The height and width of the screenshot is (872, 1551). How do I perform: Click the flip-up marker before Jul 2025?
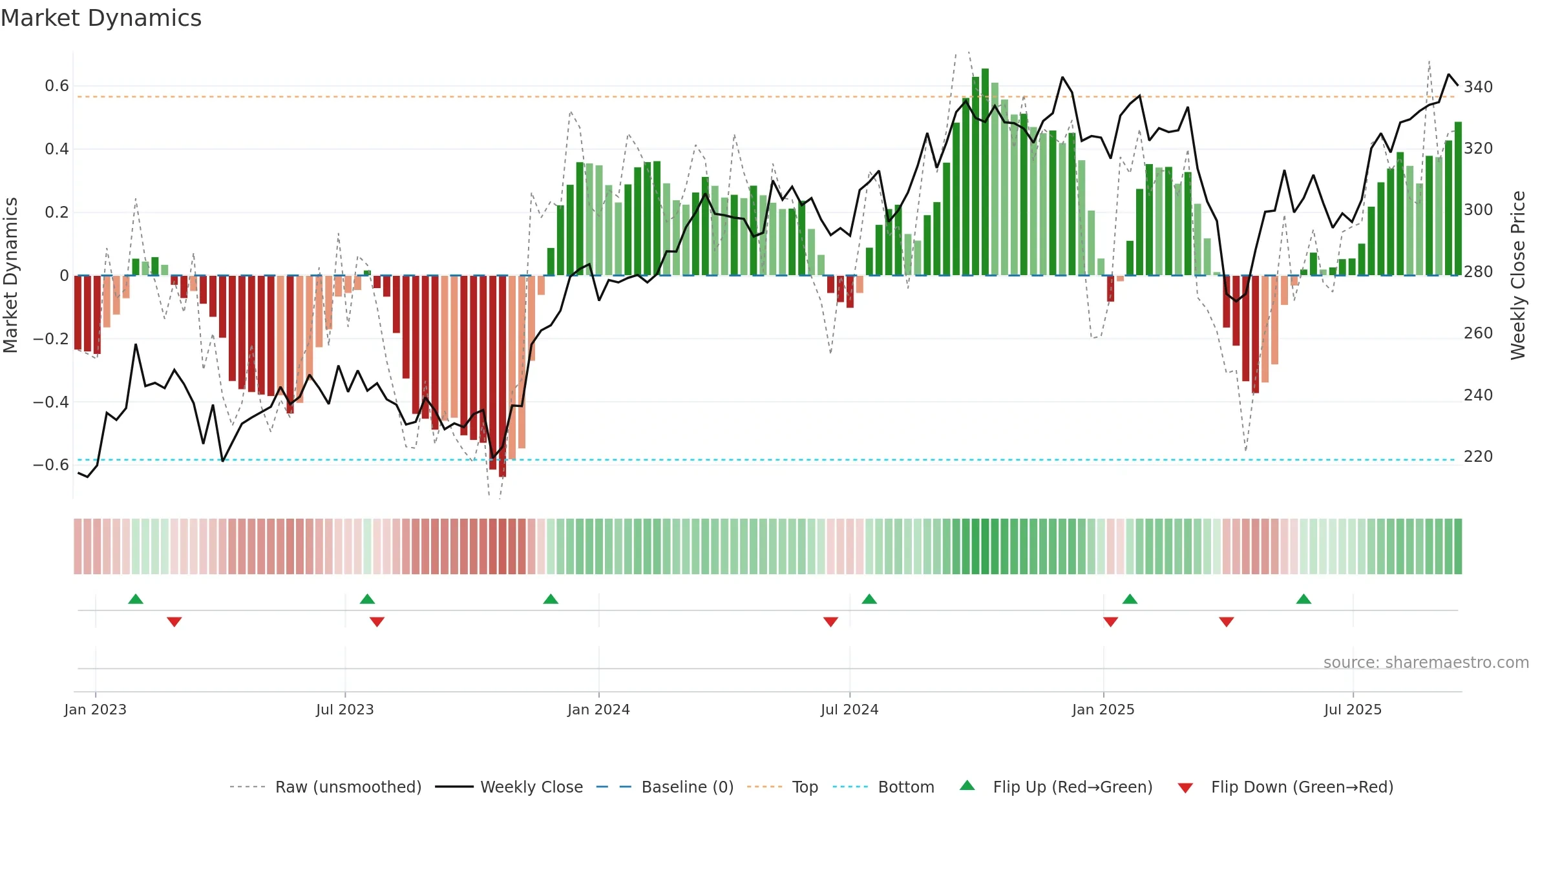[x=1303, y=599]
